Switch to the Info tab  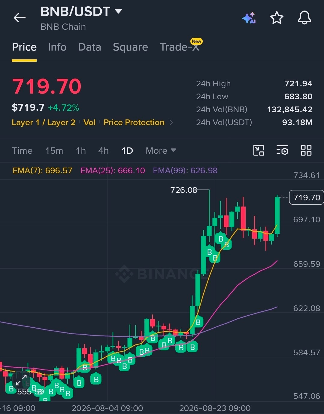click(57, 47)
